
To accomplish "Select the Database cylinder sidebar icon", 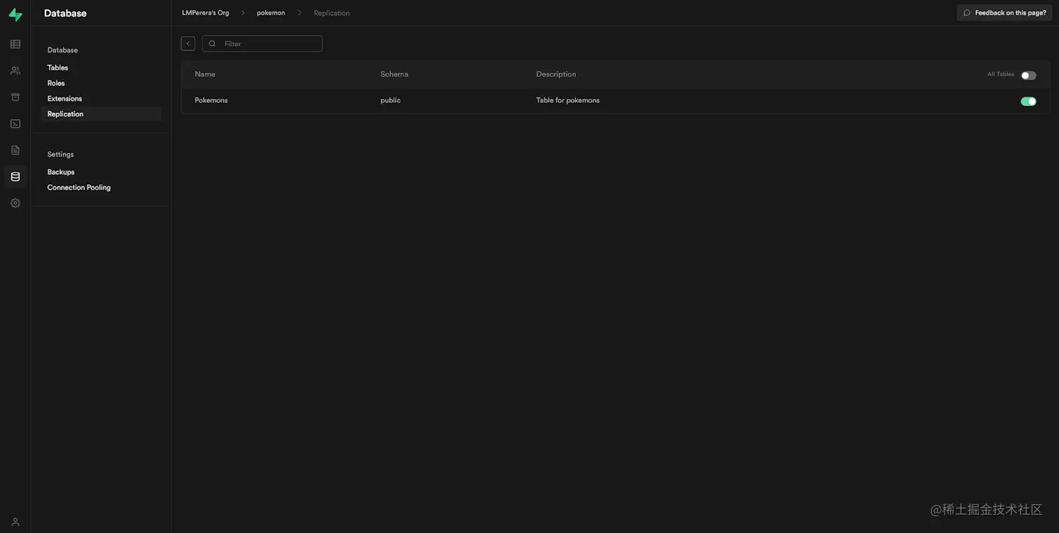I will (x=15, y=176).
